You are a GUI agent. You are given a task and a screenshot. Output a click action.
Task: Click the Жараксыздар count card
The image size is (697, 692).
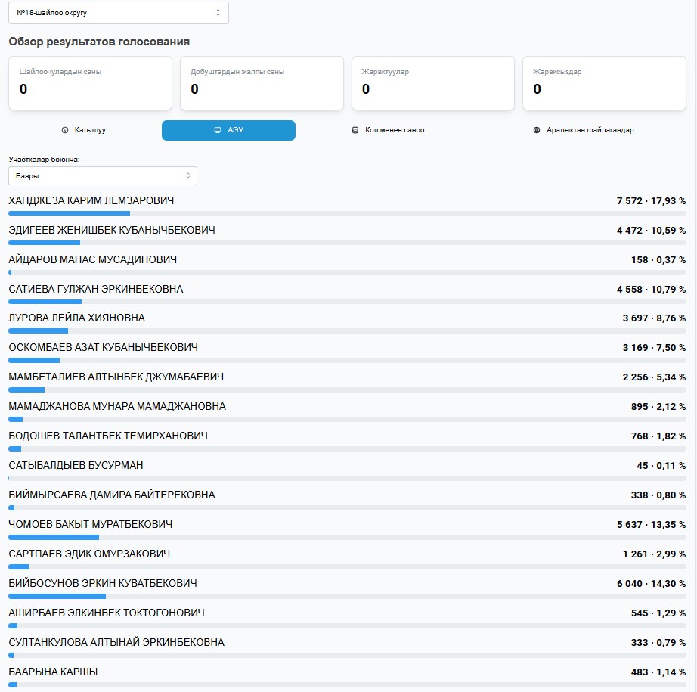[x=604, y=82]
